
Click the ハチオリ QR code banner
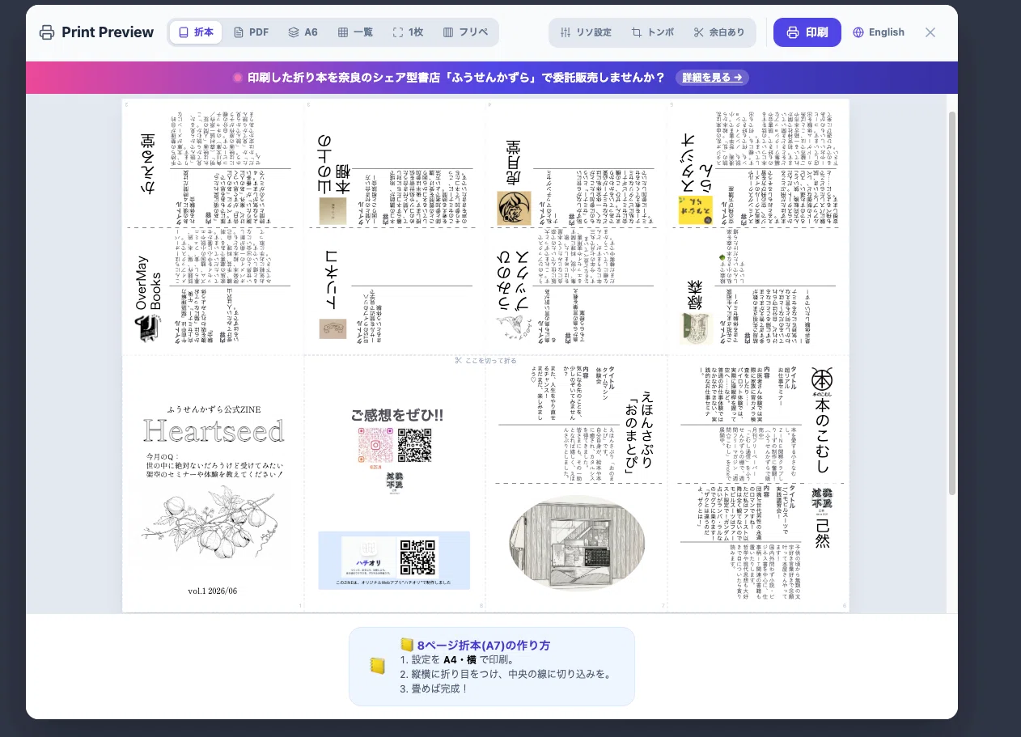tap(394, 560)
